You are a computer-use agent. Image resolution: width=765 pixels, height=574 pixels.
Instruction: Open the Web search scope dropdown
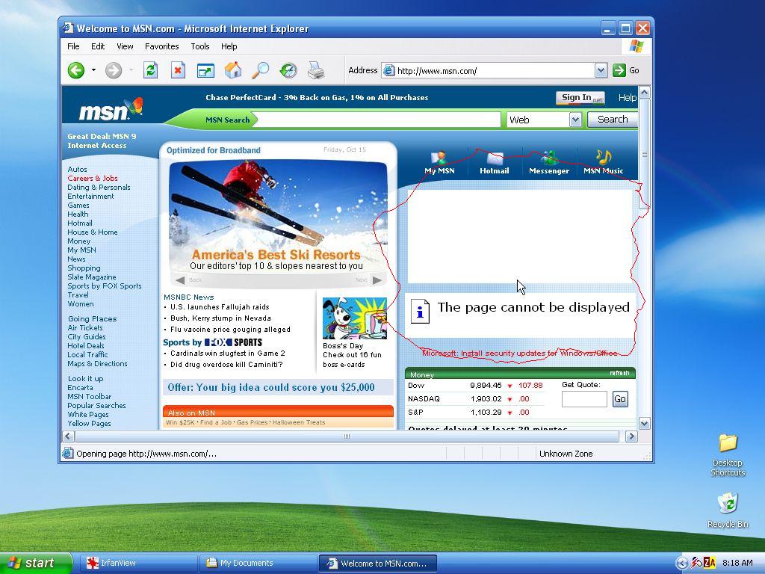(575, 120)
